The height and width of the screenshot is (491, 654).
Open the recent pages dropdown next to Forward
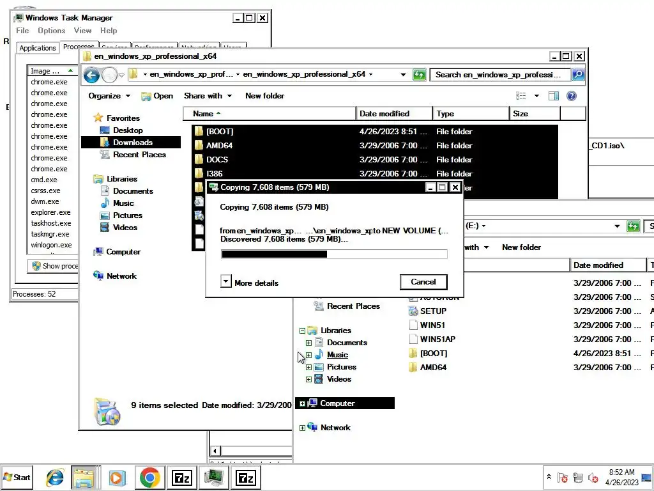point(121,75)
